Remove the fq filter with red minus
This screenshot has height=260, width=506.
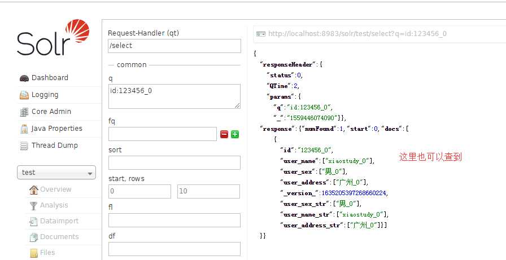coord(224,134)
